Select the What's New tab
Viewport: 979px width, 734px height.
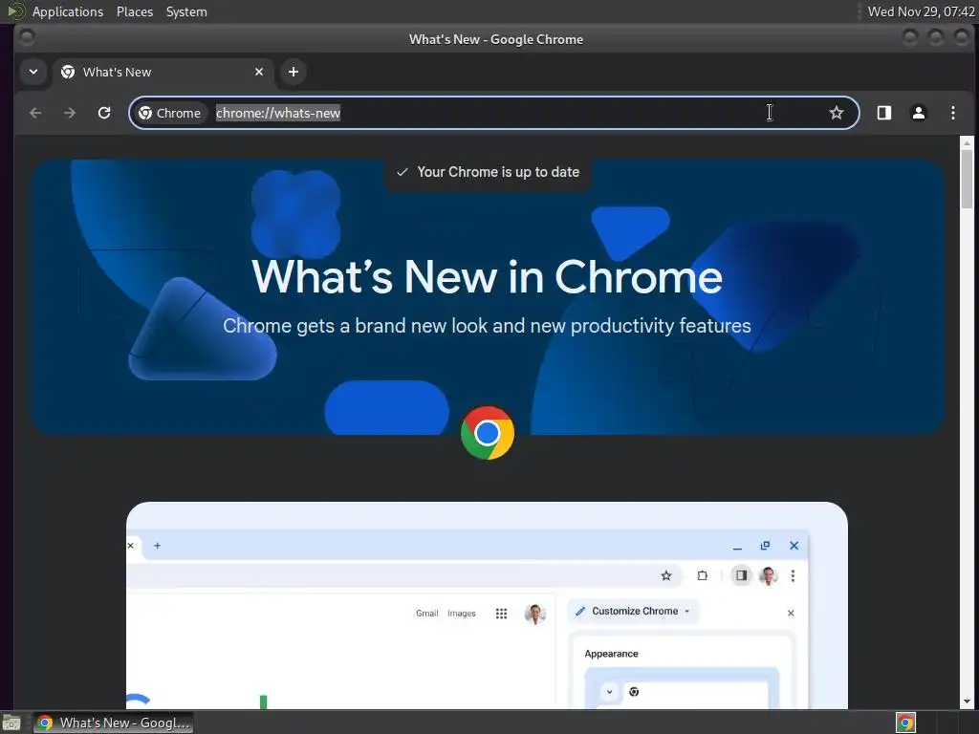tap(163, 72)
